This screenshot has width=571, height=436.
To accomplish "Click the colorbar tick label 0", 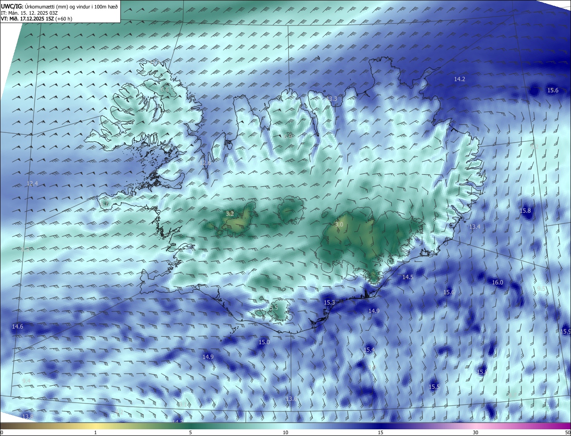I will [2, 432].
